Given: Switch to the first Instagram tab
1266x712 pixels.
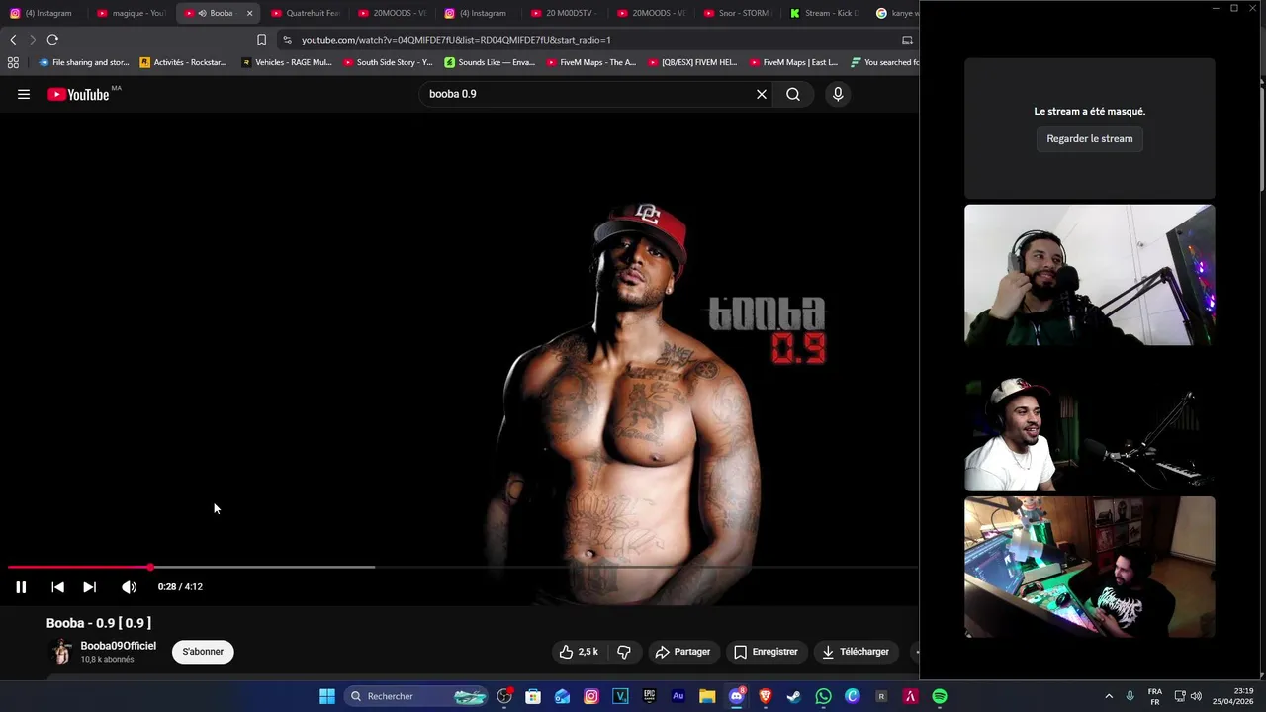Looking at the screenshot, I should coord(42,13).
